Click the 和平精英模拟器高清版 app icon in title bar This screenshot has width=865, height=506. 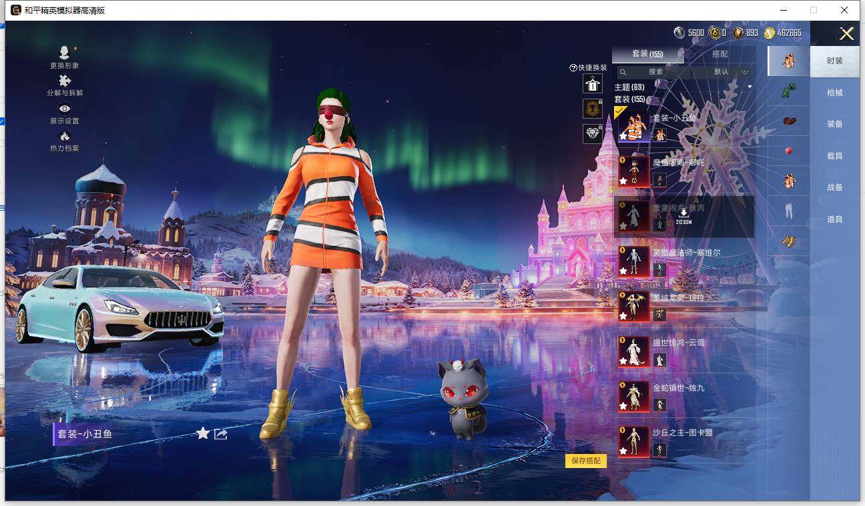click(15, 10)
